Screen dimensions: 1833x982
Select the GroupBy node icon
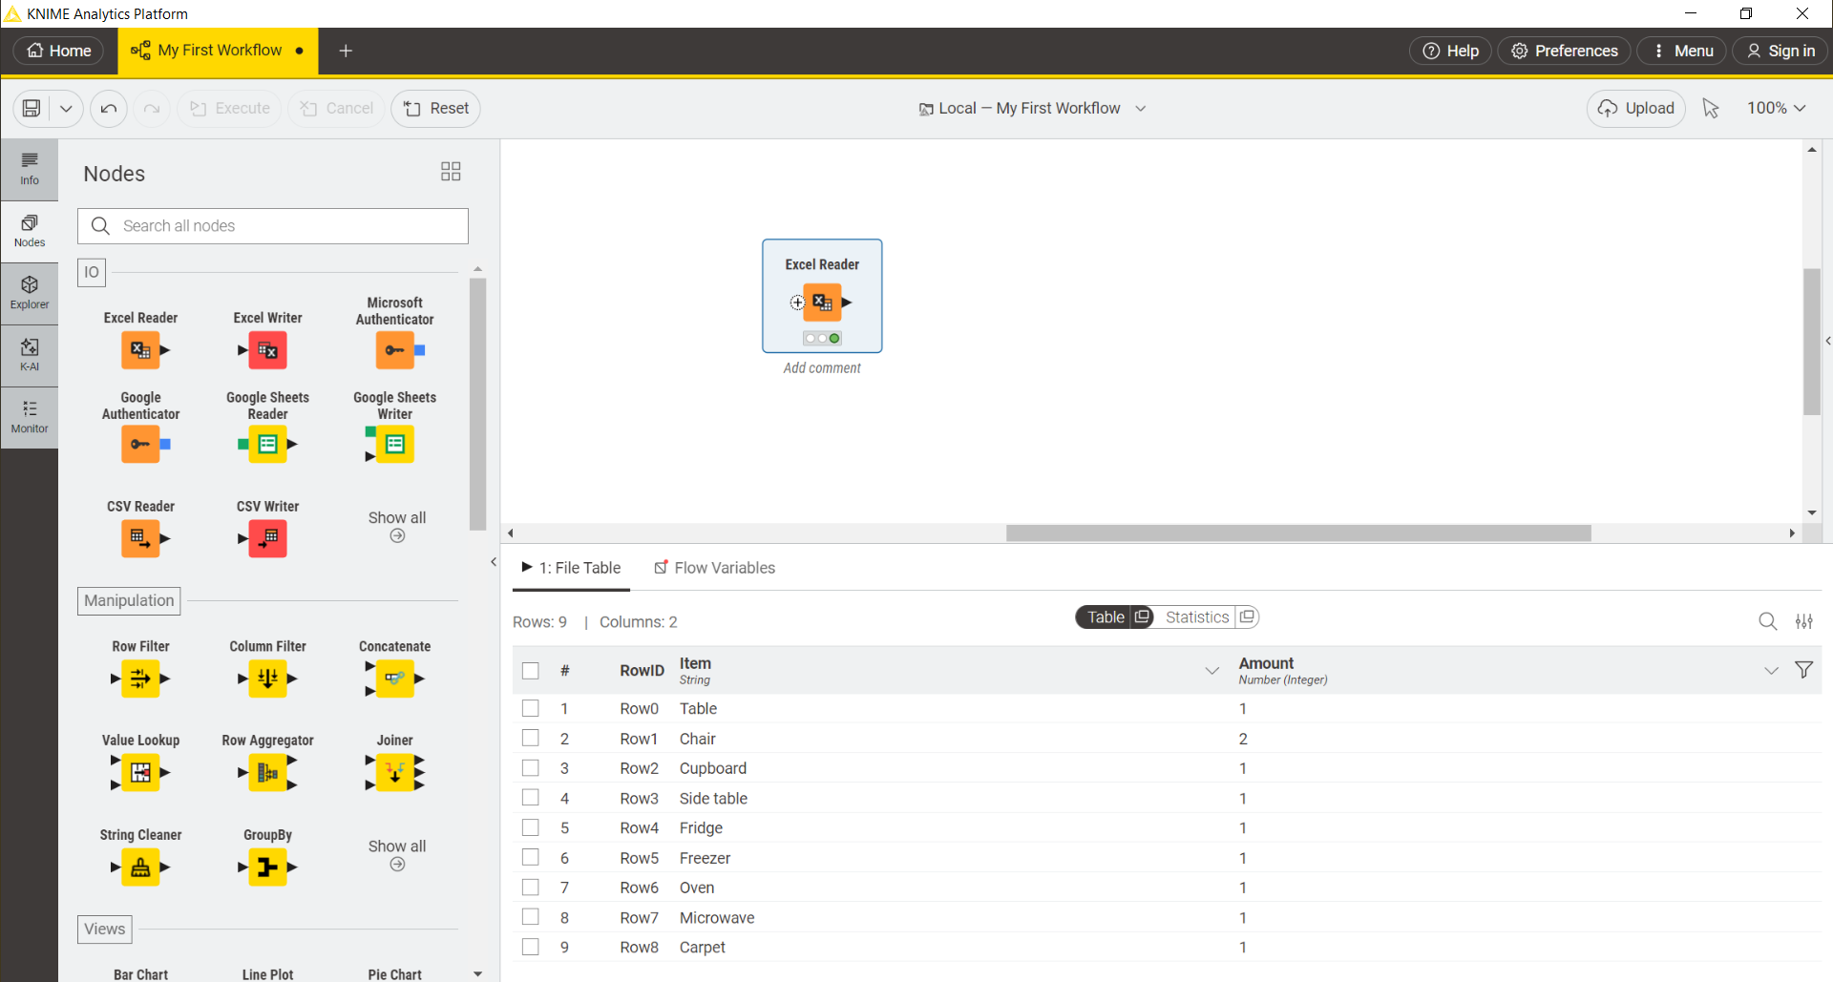coord(267,867)
